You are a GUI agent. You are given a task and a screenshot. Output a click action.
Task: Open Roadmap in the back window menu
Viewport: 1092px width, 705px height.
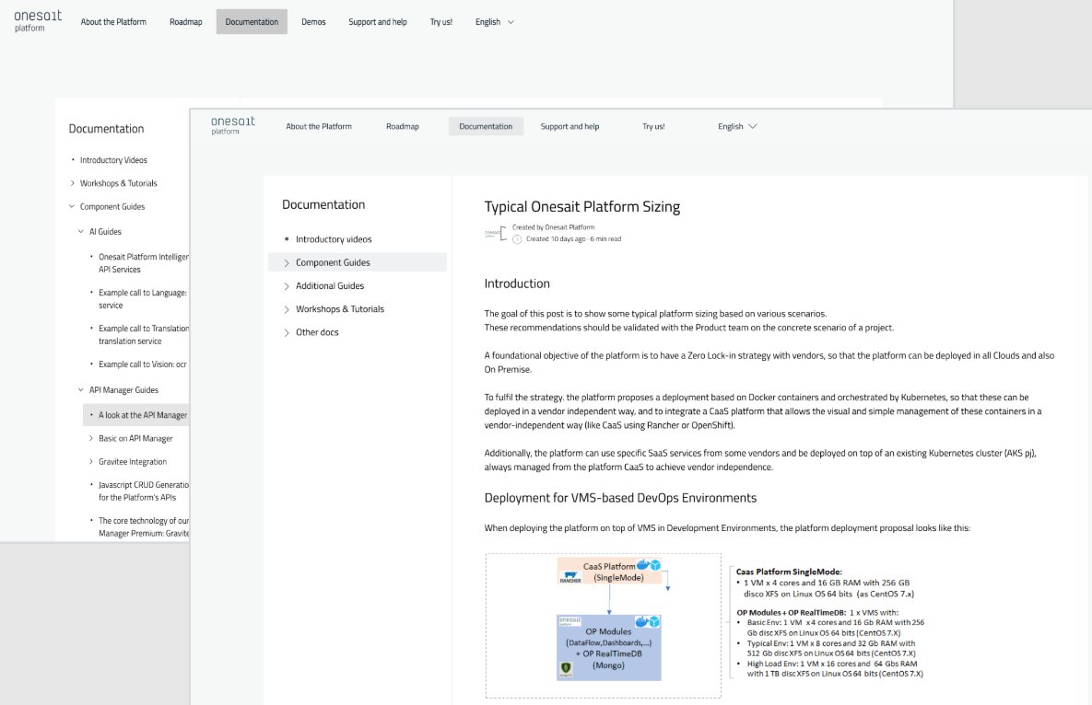pyautogui.click(x=186, y=21)
